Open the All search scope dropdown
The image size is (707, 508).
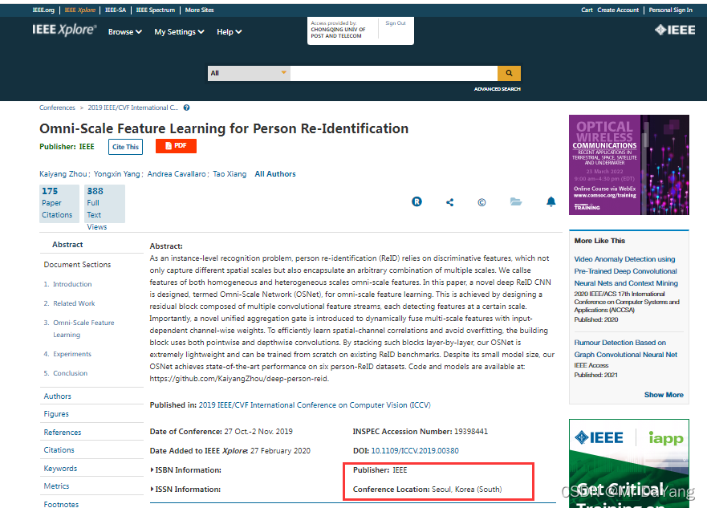click(249, 73)
